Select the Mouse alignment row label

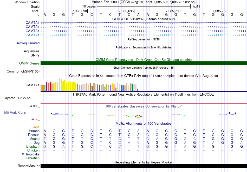point(34,139)
